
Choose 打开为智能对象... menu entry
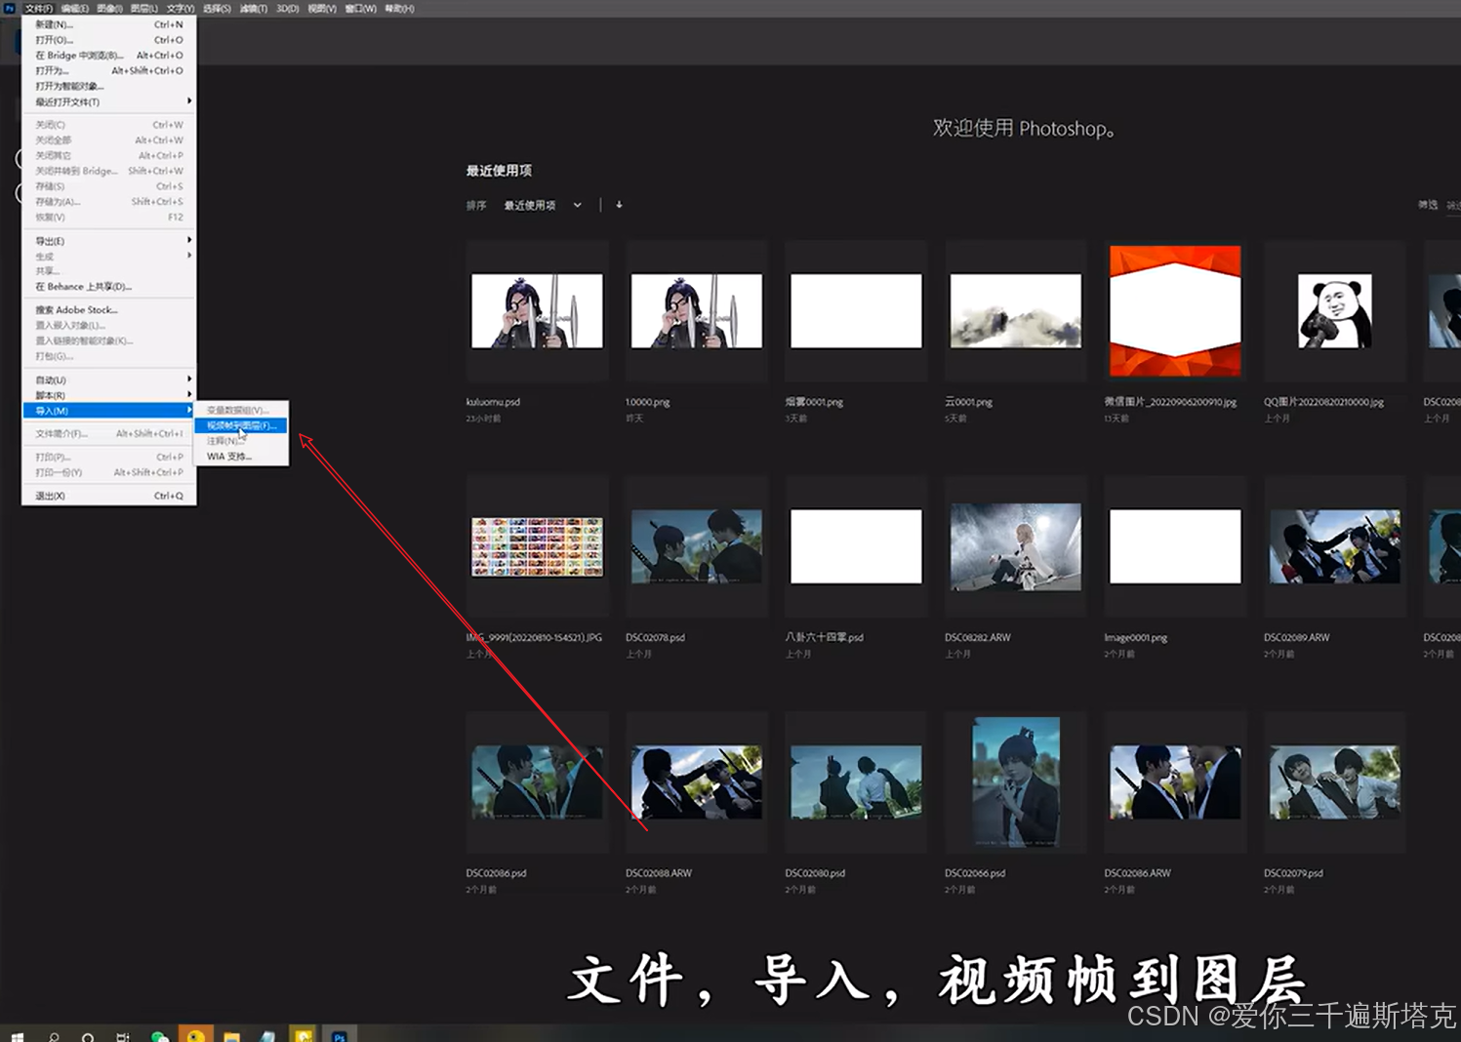[x=109, y=86]
